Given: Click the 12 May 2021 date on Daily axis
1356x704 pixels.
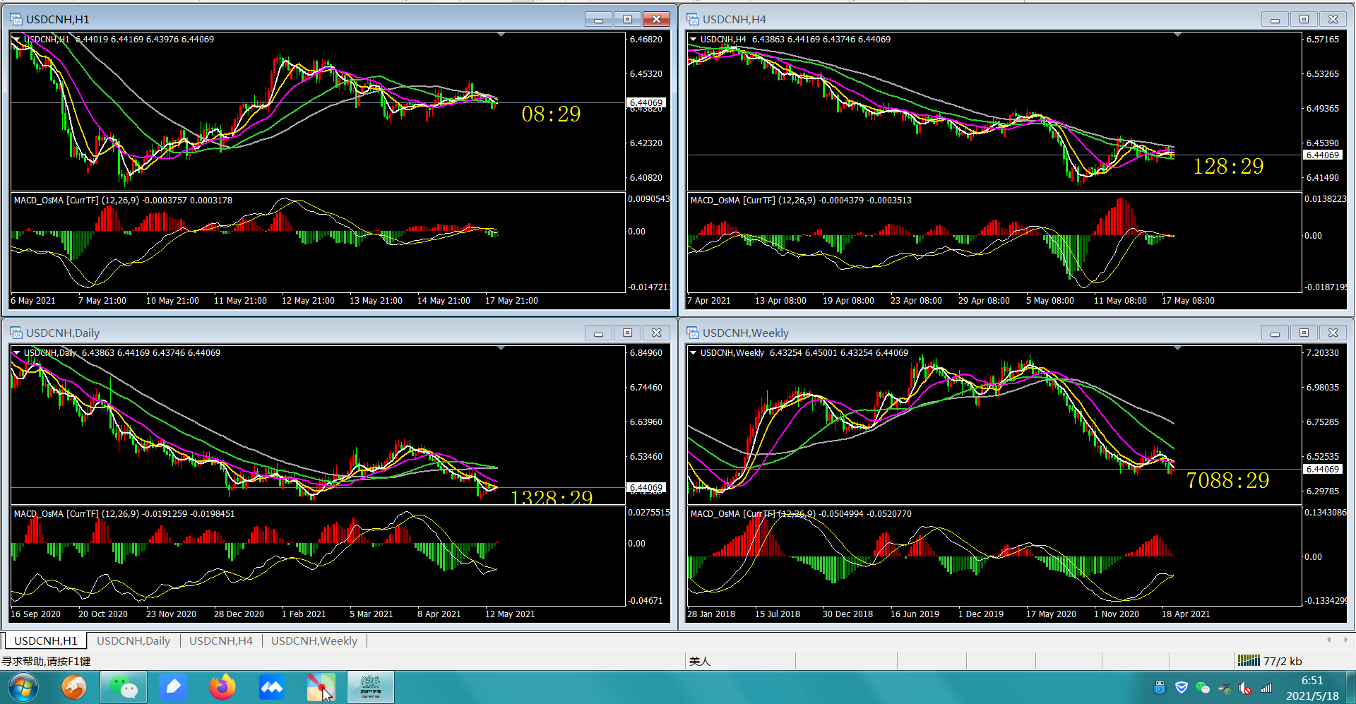Looking at the screenshot, I should [510, 614].
